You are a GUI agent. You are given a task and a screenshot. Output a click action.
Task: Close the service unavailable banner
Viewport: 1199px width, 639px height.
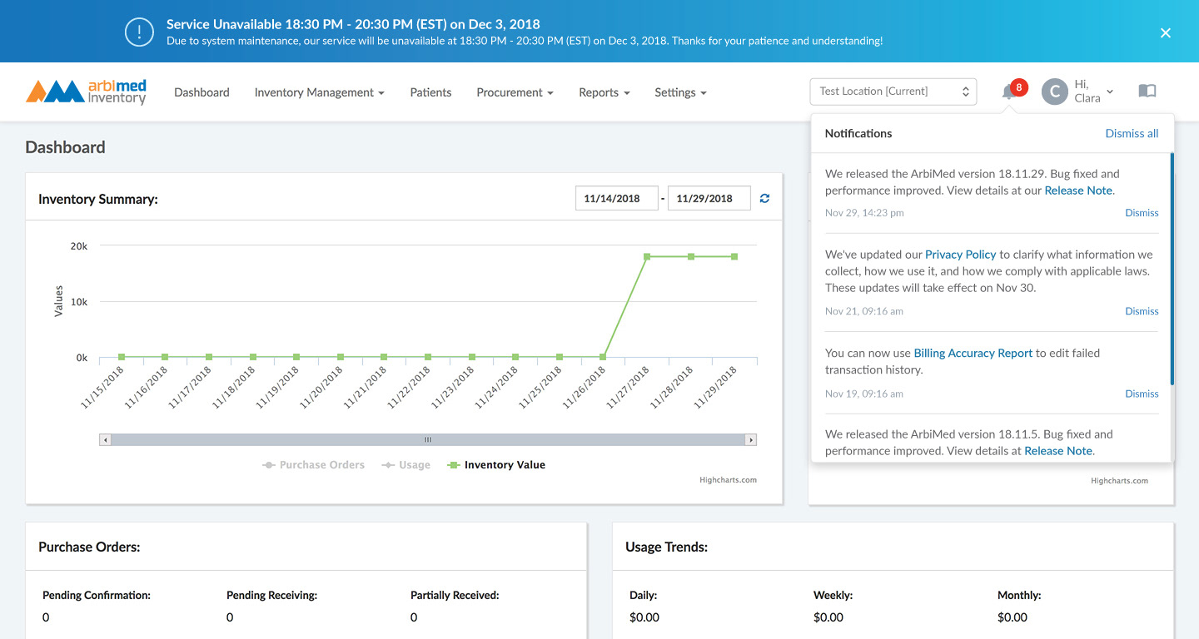point(1166,32)
